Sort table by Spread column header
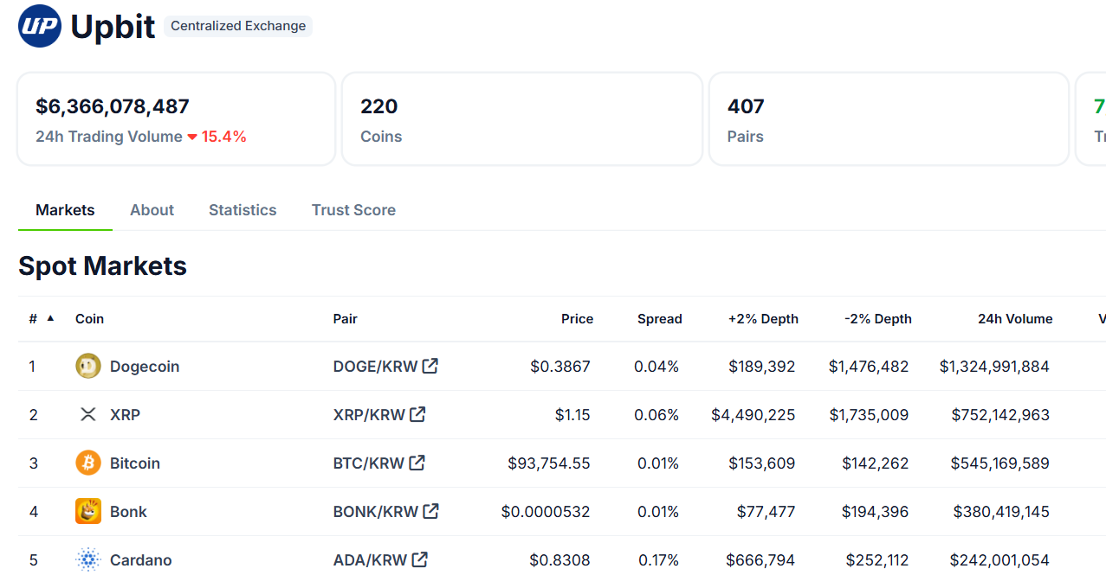Image resolution: width=1106 pixels, height=575 pixels. coord(660,319)
